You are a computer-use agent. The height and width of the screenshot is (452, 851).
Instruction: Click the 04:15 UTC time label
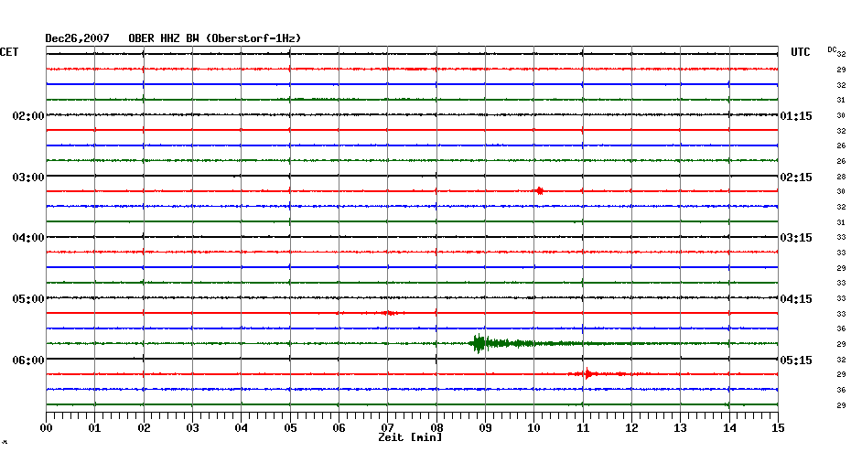click(796, 299)
